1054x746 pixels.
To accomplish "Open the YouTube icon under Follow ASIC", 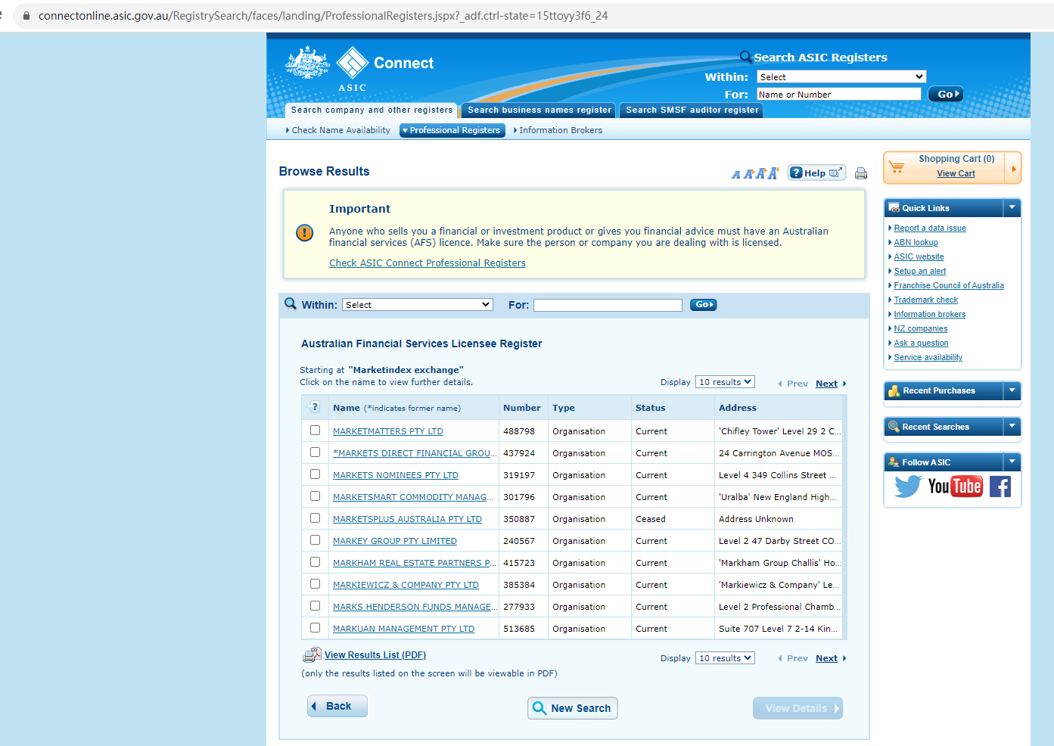I will click(955, 486).
